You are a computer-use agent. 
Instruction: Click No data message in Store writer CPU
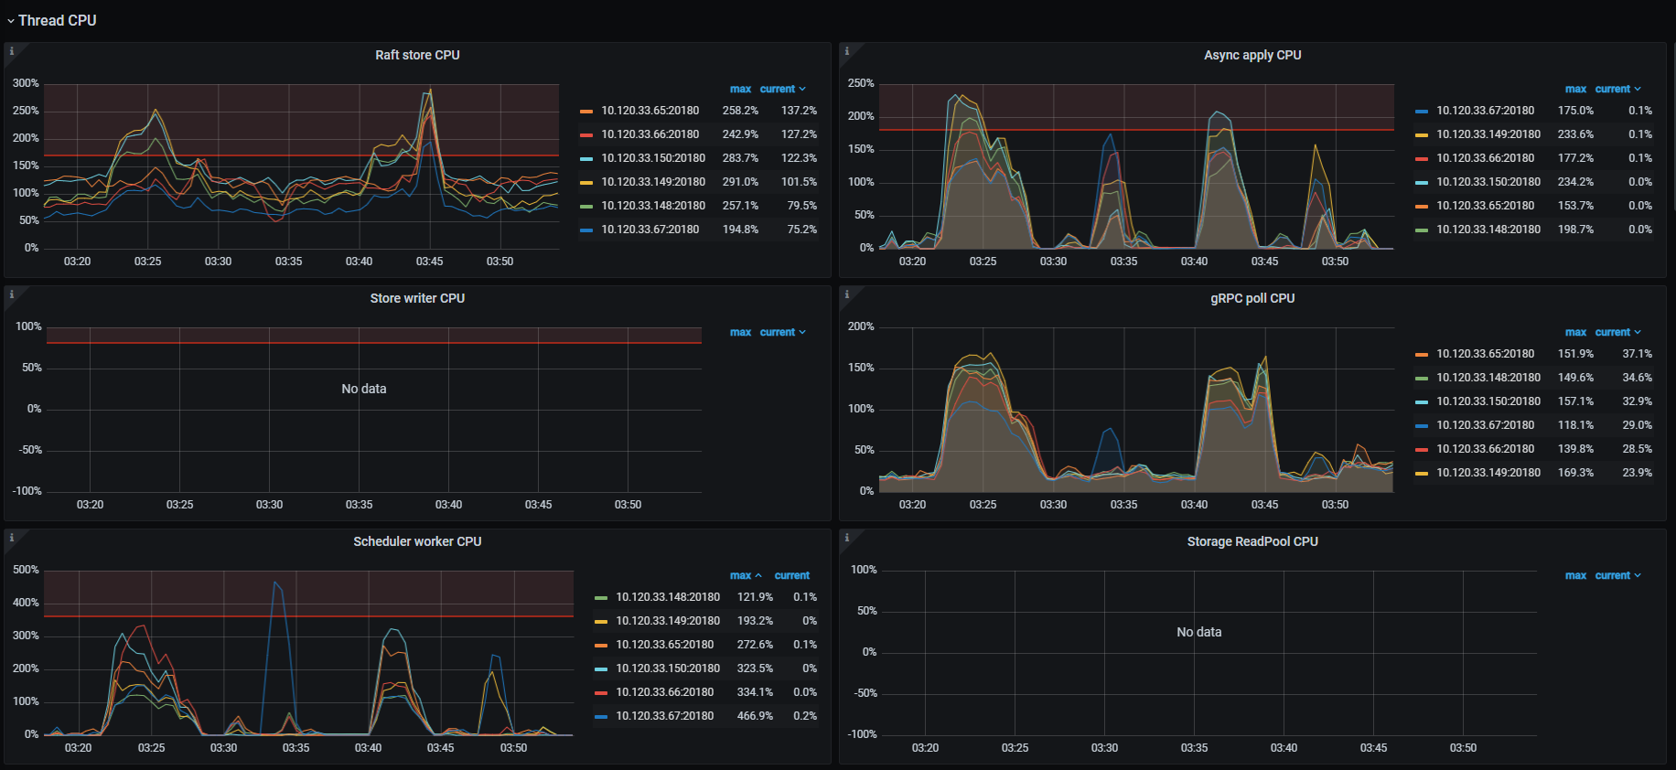[364, 389]
